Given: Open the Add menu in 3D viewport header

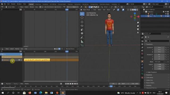Looking at the screenshot, I should coord(104,10).
